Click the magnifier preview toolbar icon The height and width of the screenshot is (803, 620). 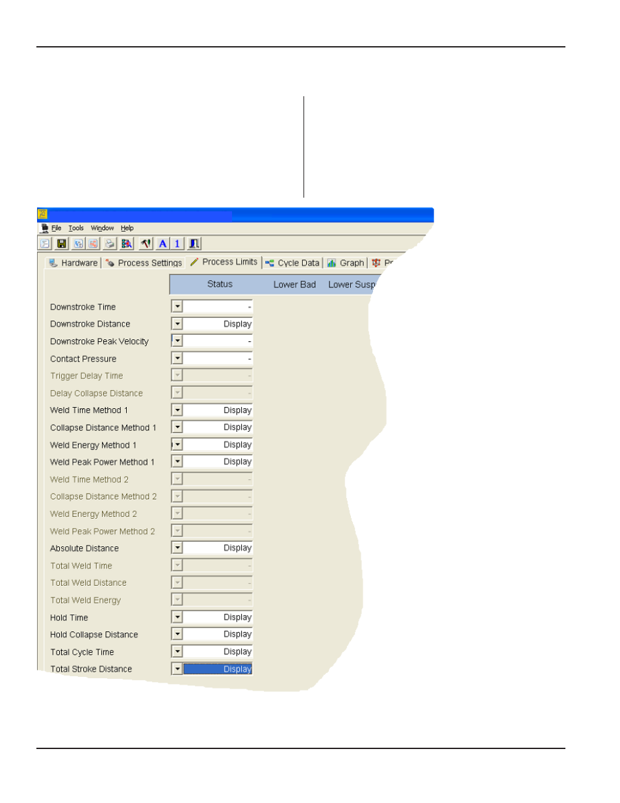tap(127, 244)
